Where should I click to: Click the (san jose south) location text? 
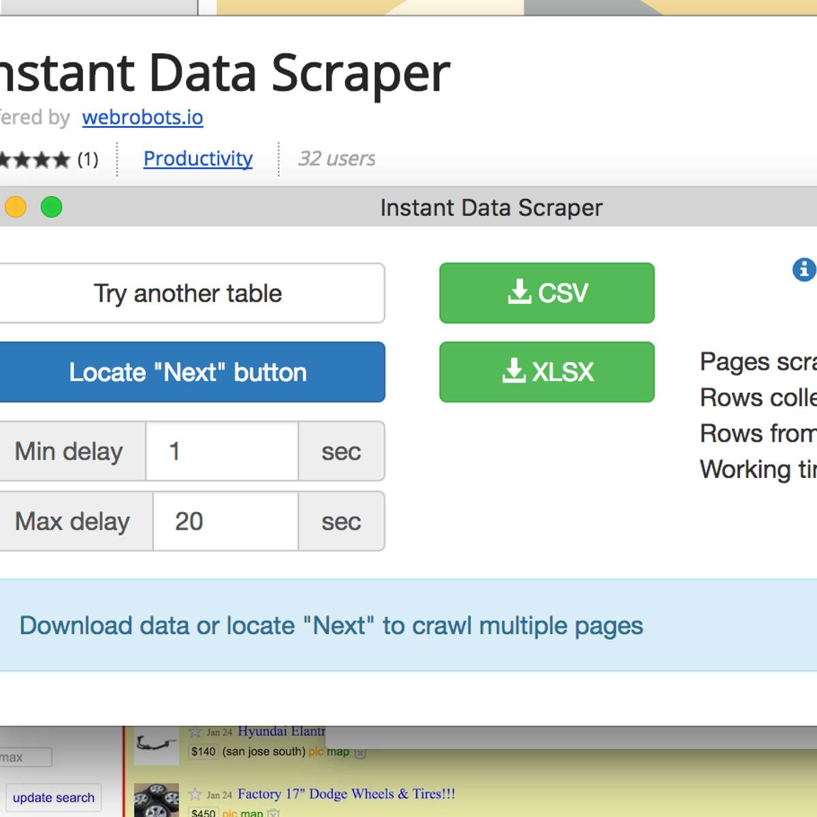(x=263, y=752)
